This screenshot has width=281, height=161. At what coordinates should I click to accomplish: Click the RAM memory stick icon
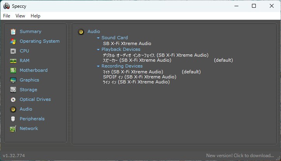pos(13,61)
